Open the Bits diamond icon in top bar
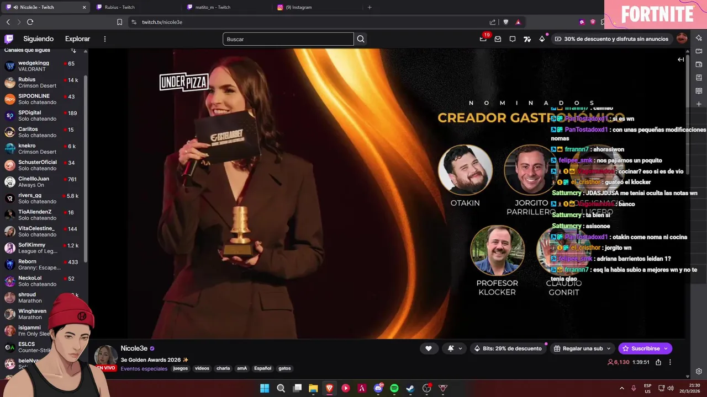Screen dimensions: 707x397 [x=542, y=39]
